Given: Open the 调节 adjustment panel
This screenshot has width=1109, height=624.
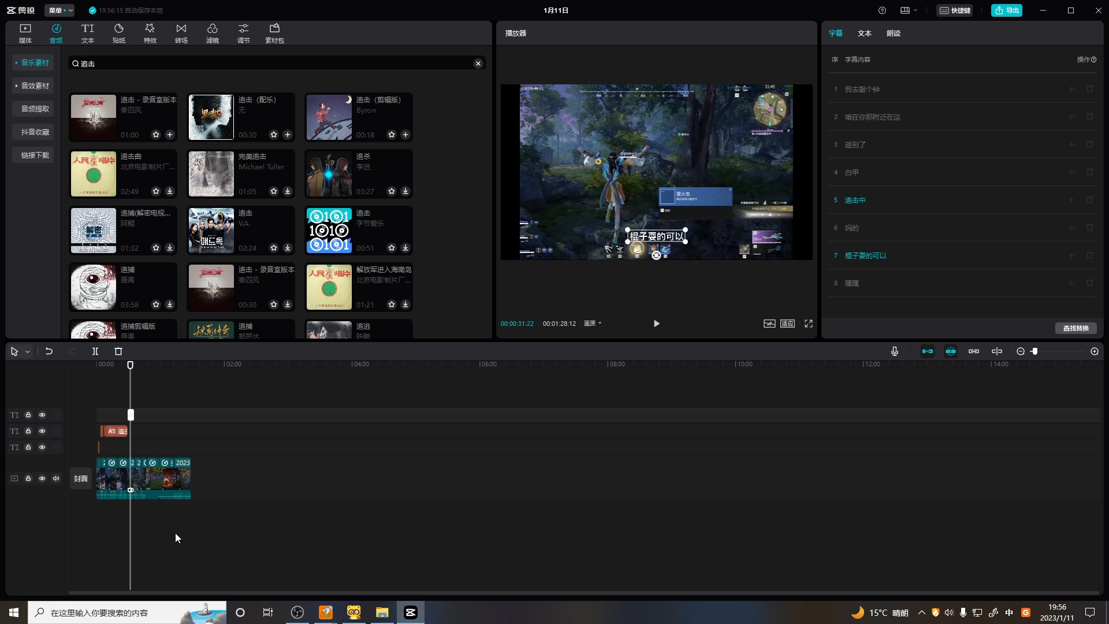Looking at the screenshot, I should 243,34.
